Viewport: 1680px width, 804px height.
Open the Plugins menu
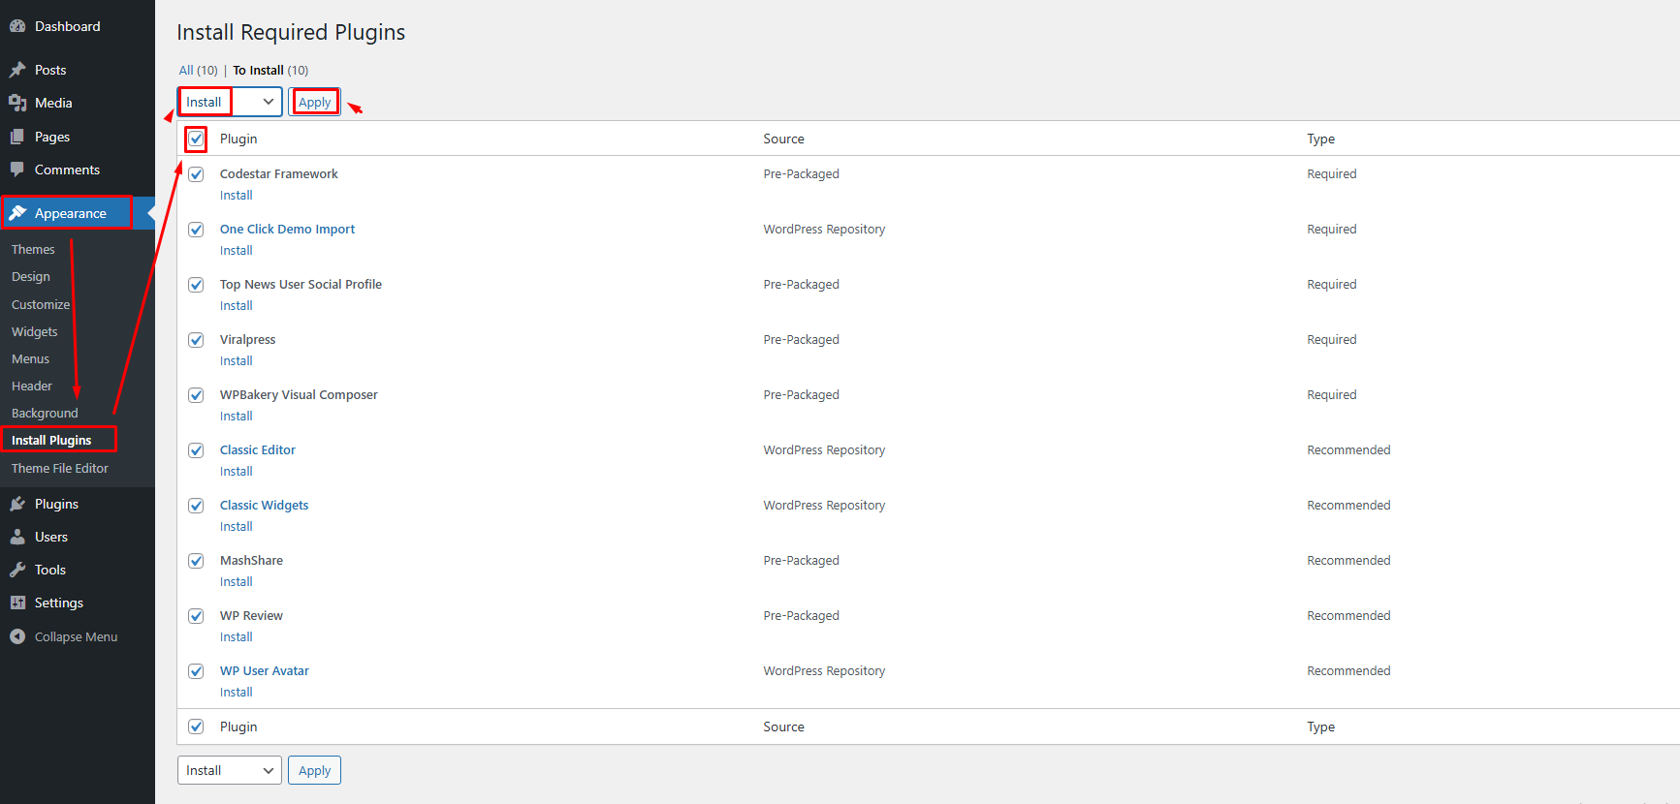(56, 504)
